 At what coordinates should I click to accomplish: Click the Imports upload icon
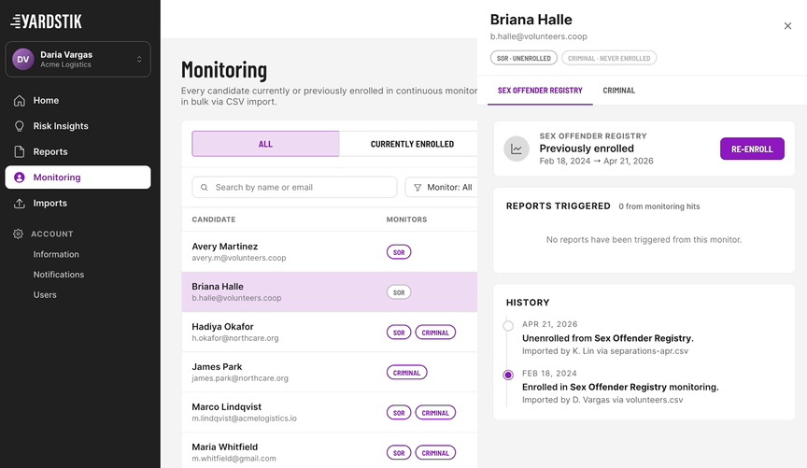pos(19,204)
